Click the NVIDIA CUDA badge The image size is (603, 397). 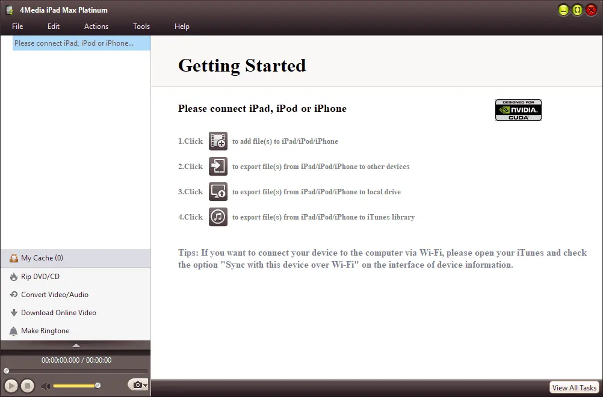[518, 110]
